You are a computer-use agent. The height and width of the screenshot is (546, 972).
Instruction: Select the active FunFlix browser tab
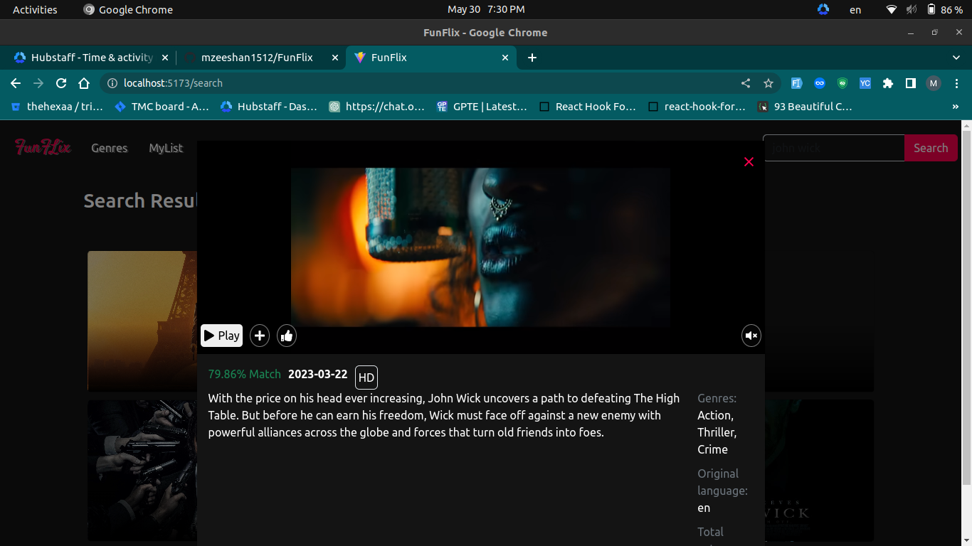430,58
